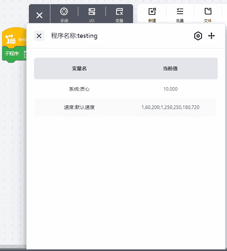Close the testing variable panel
Viewport: 227px width, 251px height.
39,36
